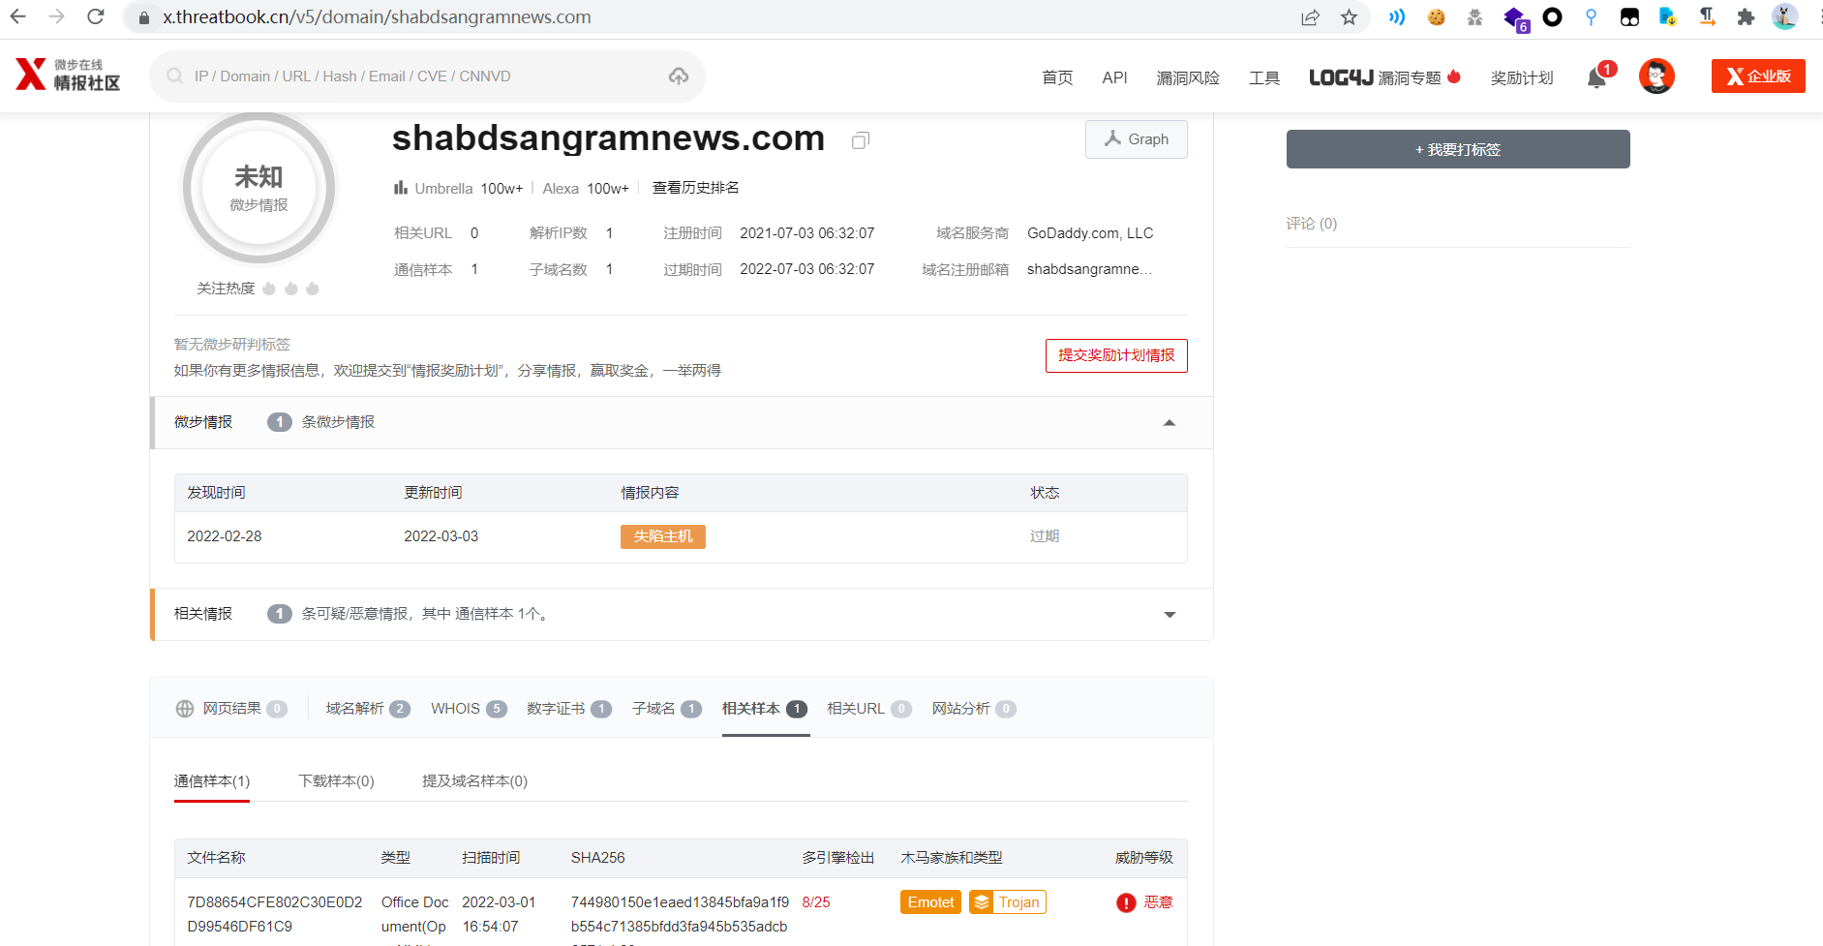1823x946 pixels.
Task: Click the 提交奖励计划情报 button
Action: click(x=1115, y=355)
